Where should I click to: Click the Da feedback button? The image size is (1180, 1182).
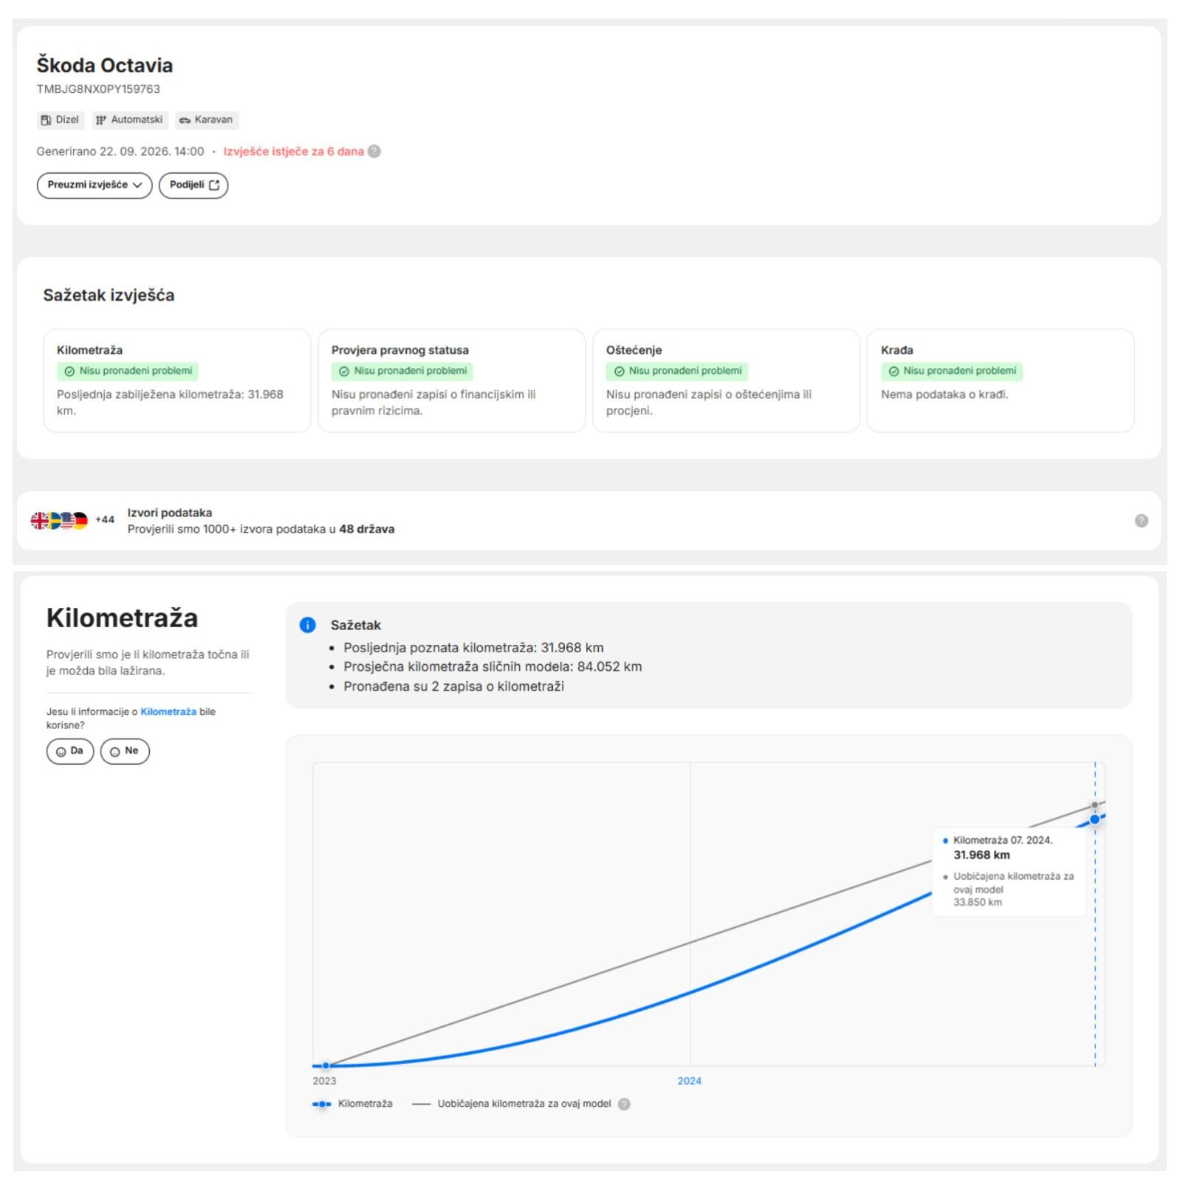click(x=70, y=751)
